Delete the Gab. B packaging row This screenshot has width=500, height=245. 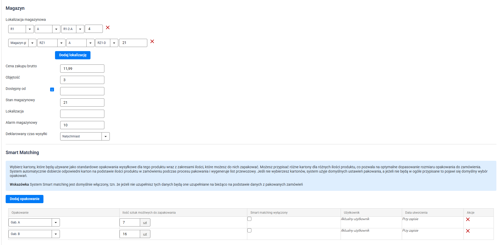pyautogui.click(x=468, y=231)
